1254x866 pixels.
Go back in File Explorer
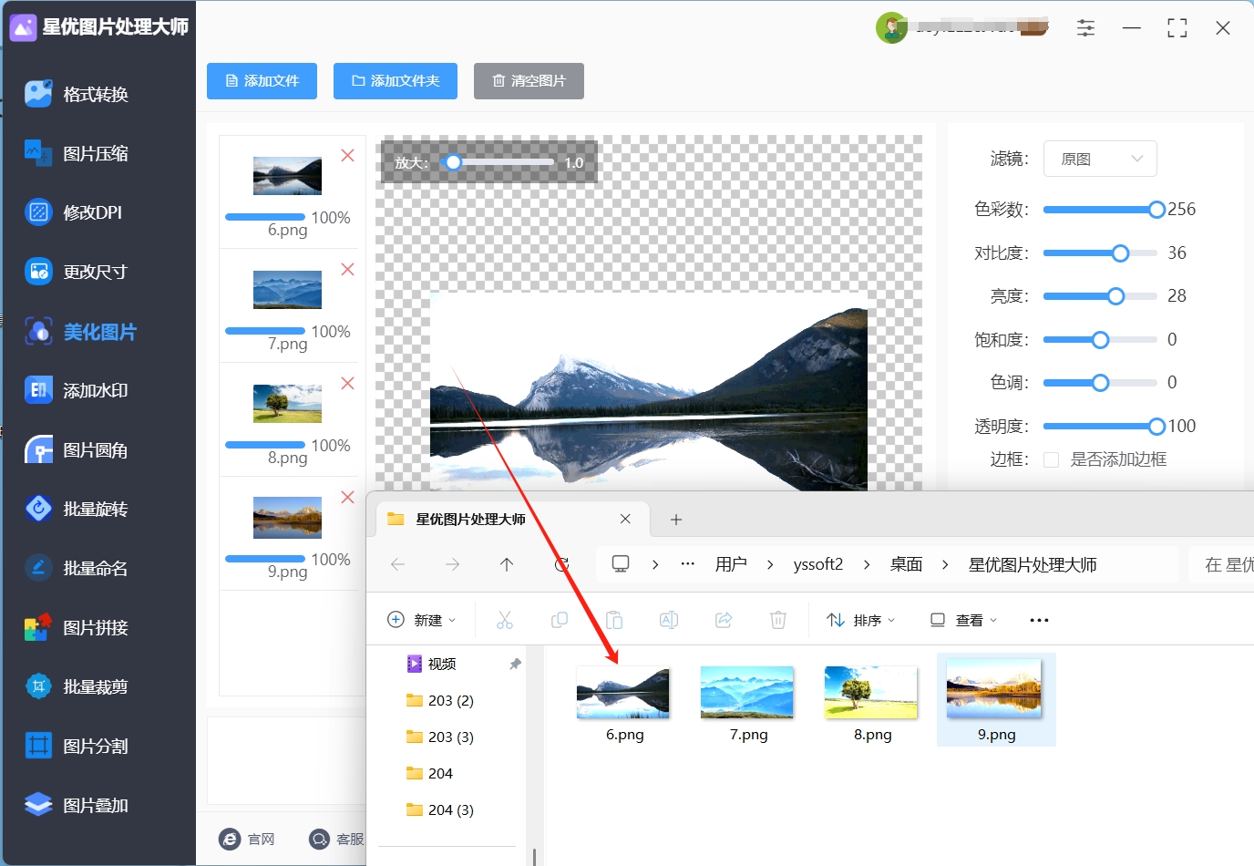[398, 564]
